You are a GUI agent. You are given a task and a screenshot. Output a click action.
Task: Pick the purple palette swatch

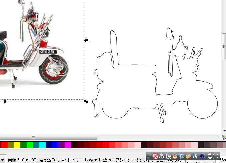pyautogui.click(x=62, y=145)
